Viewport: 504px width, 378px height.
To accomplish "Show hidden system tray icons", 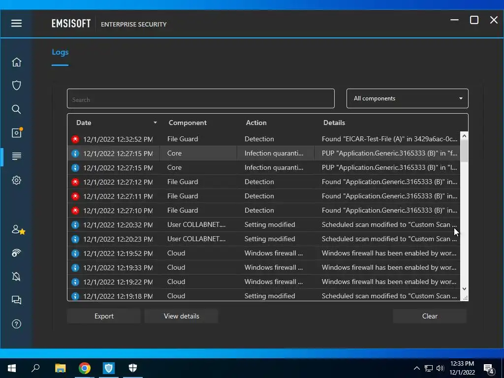I will [x=416, y=368].
